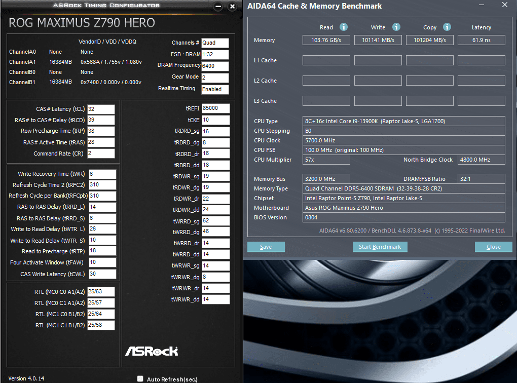The image size is (517, 383).
Task: Select the tRDRD_dd field showing 18
Action: point(215,165)
